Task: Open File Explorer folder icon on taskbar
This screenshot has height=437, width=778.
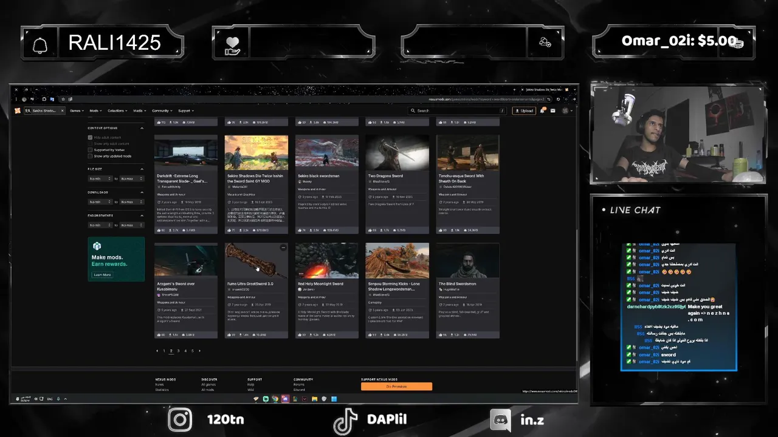Action: 314,399
